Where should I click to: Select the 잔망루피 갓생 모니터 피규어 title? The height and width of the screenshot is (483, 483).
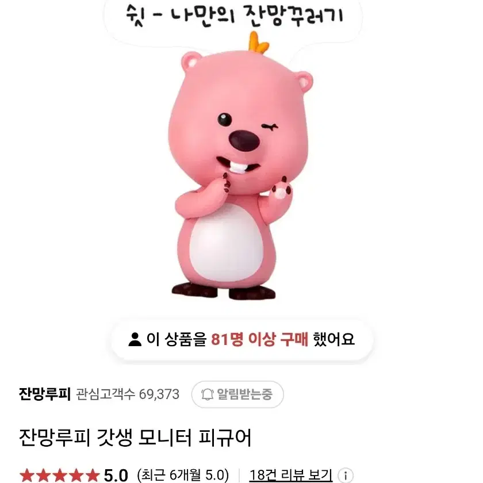pyautogui.click(x=135, y=438)
